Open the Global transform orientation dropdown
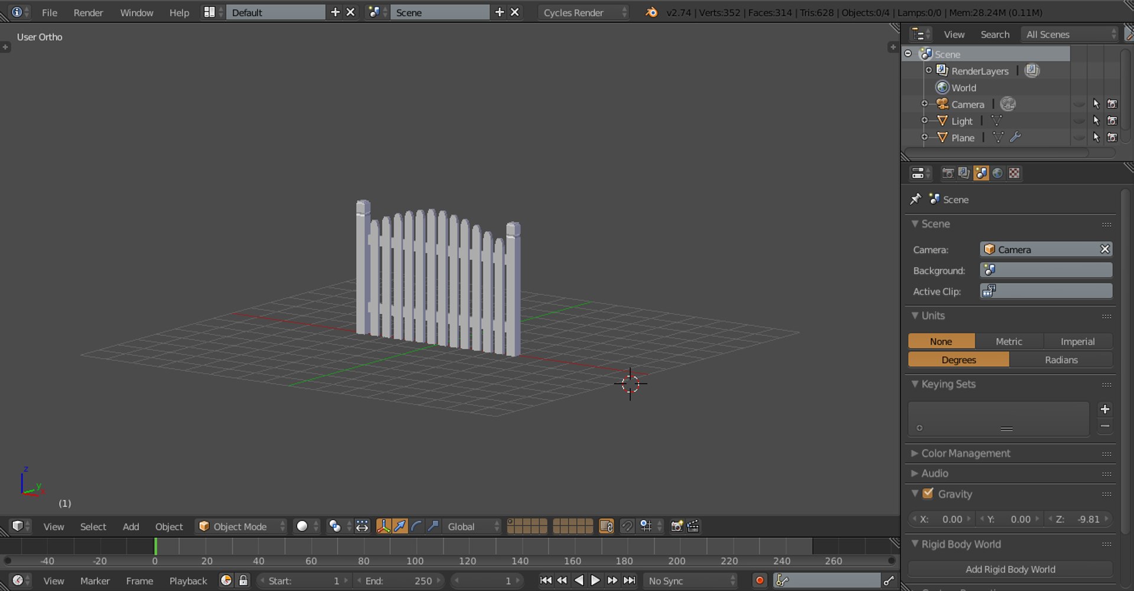Image resolution: width=1134 pixels, height=591 pixels. tap(472, 526)
